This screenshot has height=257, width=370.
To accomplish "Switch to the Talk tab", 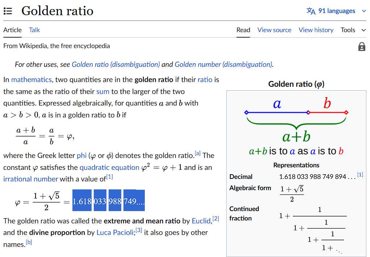I will 34,30.
